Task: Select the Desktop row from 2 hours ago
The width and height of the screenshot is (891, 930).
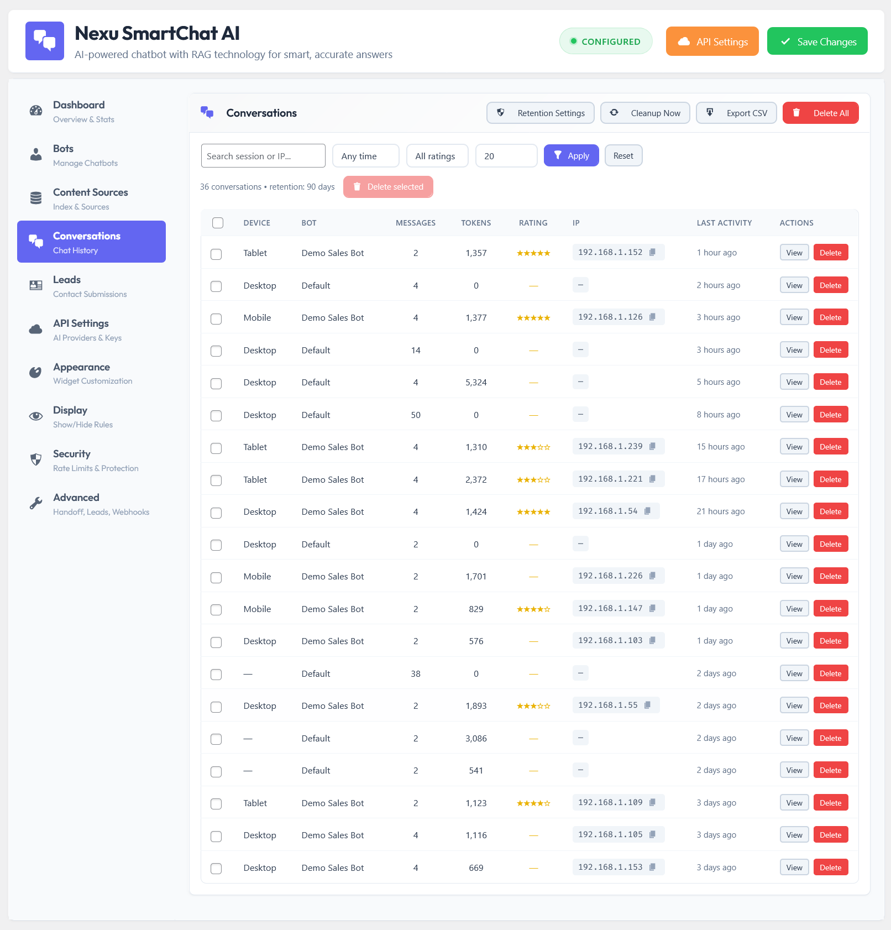Action: (216, 286)
